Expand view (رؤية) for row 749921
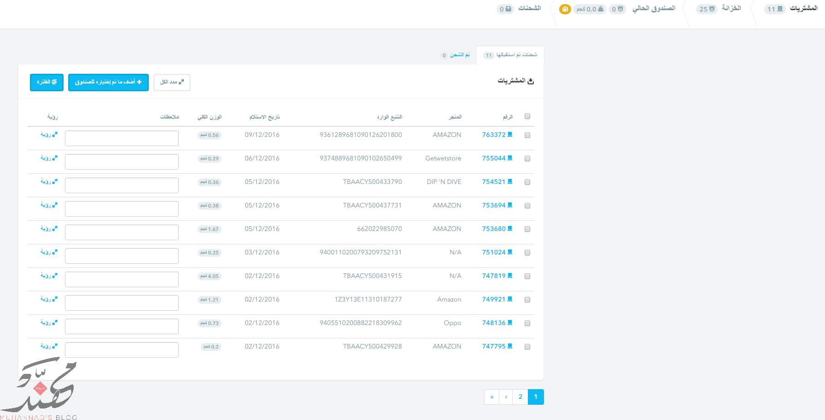The image size is (825, 420). 49,299
